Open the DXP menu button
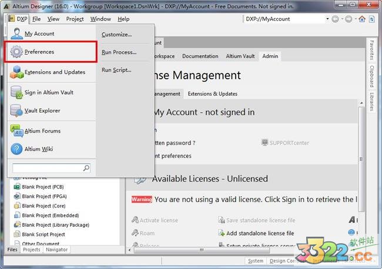Viewport: 382px width, 269px height. 18,19
